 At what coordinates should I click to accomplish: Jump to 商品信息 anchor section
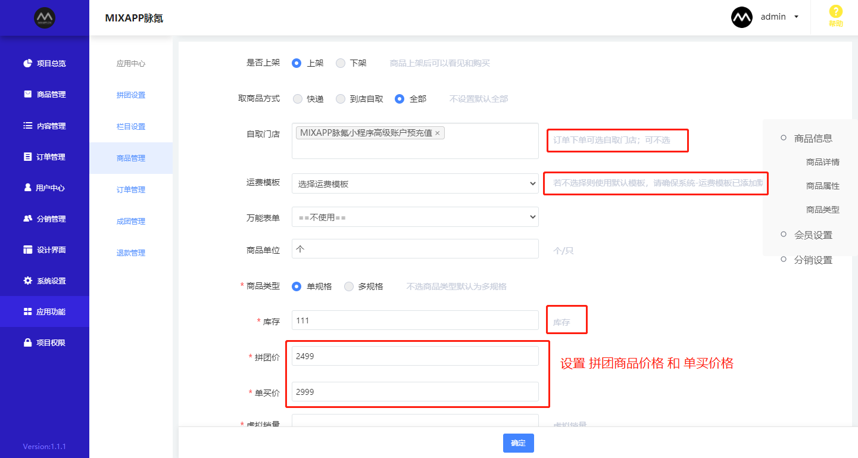pos(813,138)
